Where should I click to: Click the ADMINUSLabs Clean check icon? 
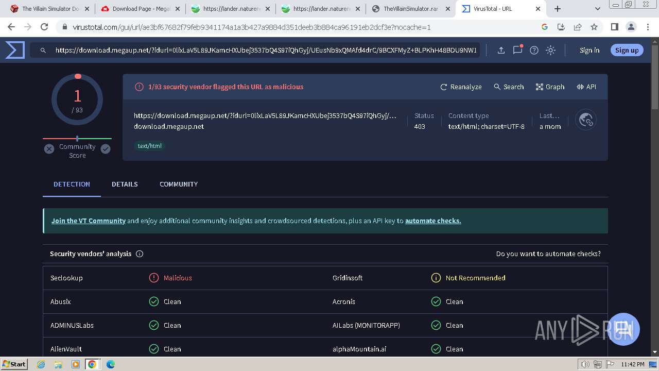154,325
